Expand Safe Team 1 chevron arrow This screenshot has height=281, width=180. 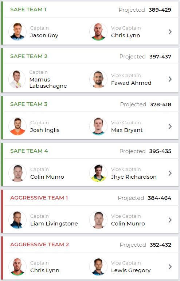170,32
